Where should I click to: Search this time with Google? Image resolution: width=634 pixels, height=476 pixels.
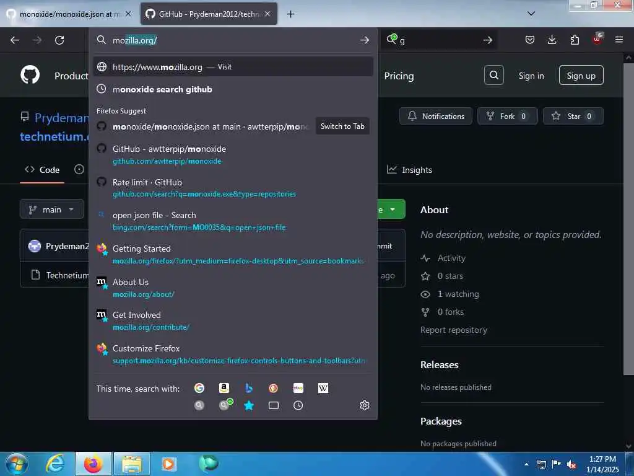199,388
